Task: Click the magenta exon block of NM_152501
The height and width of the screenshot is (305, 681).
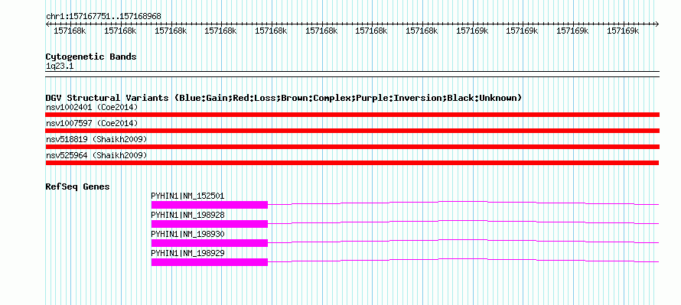Action: pos(210,205)
